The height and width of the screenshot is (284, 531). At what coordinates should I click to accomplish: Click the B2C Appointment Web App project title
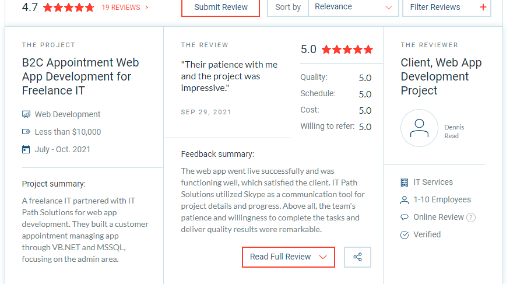point(80,76)
